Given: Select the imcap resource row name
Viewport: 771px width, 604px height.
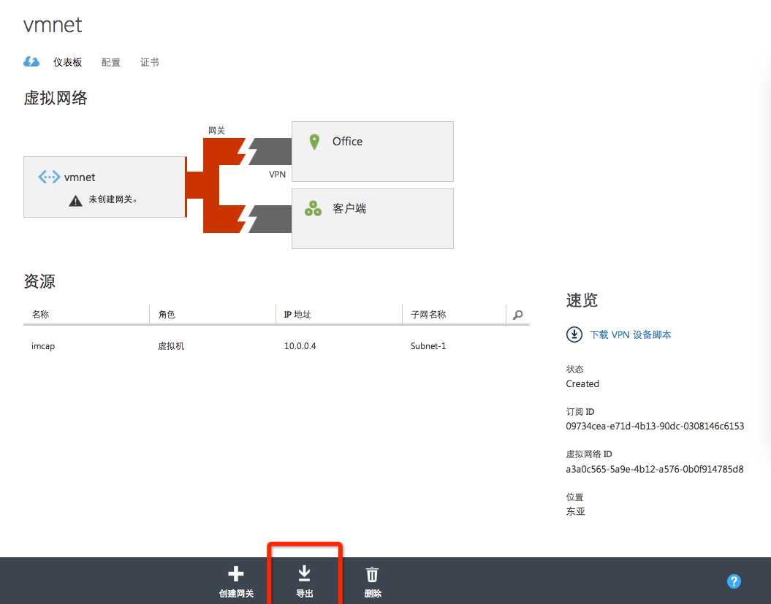Looking at the screenshot, I should [x=43, y=346].
